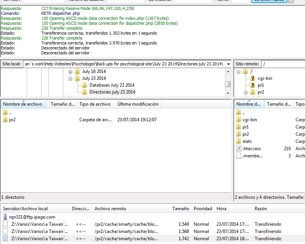Click the Hora queue column header
This screenshot has height=244, width=305.
233,209
